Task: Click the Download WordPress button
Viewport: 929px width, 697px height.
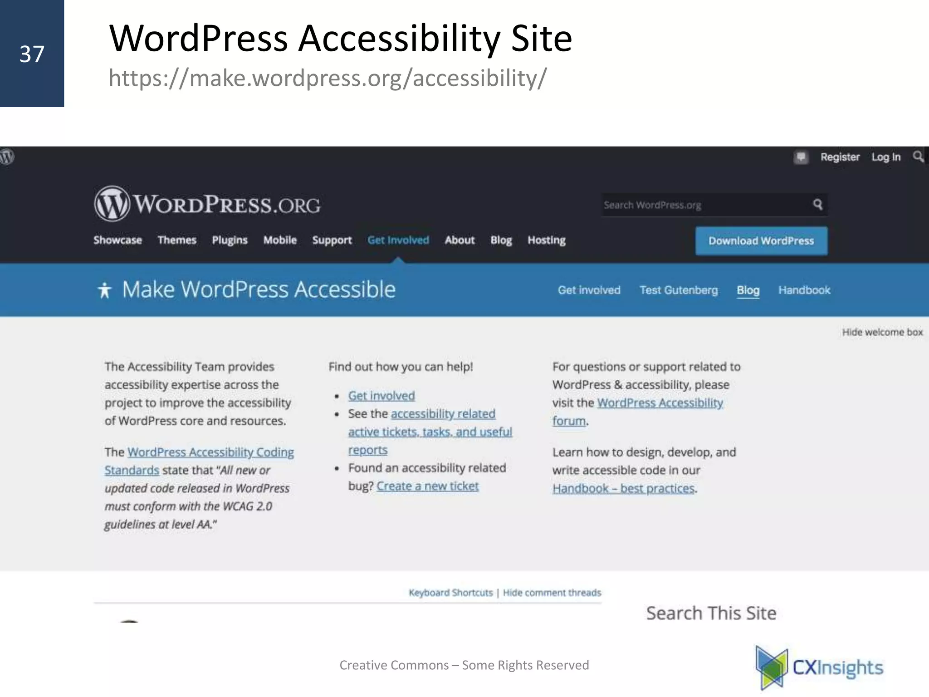Action: (762, 241)
